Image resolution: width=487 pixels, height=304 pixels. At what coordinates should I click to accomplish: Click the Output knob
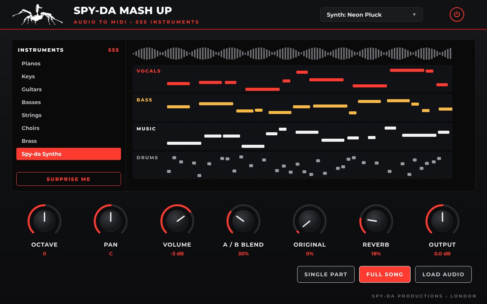tap(442, 221)
